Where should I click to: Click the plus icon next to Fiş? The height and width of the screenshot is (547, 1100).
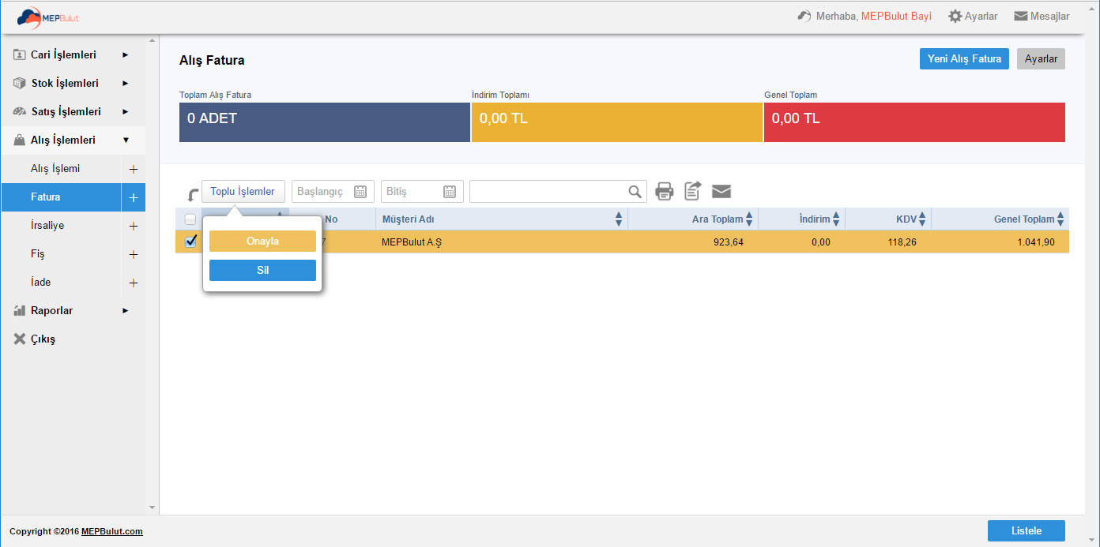(x=133, y=254)
